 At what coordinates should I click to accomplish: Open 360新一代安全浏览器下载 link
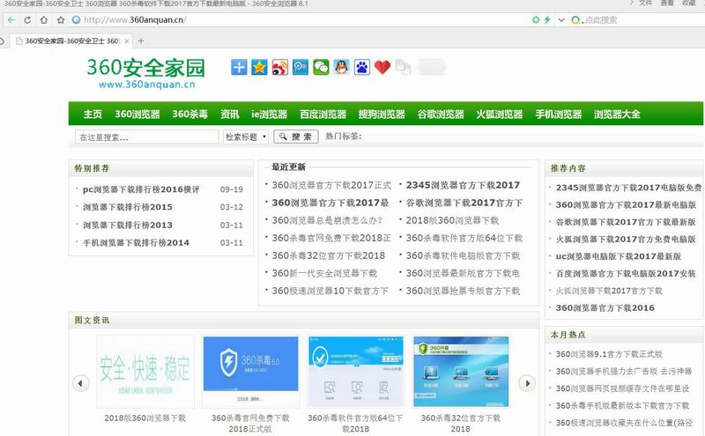[x=324, y=273]
